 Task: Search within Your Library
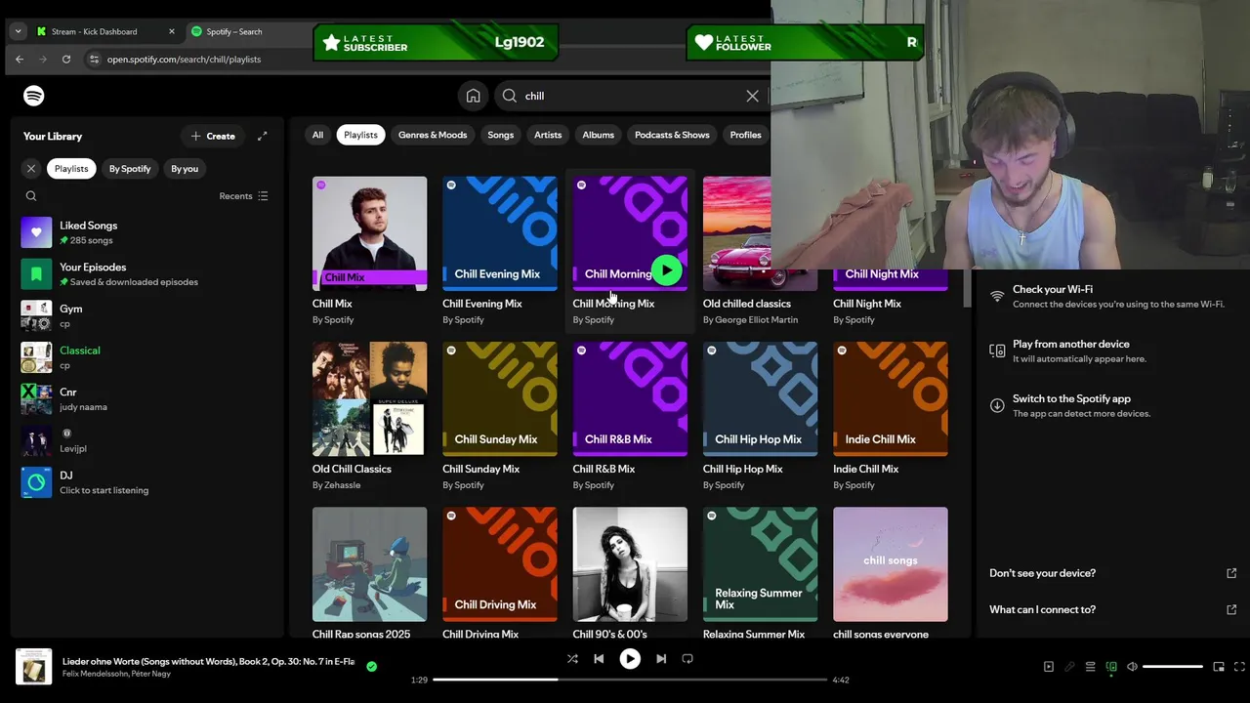(x=31, y=196)
